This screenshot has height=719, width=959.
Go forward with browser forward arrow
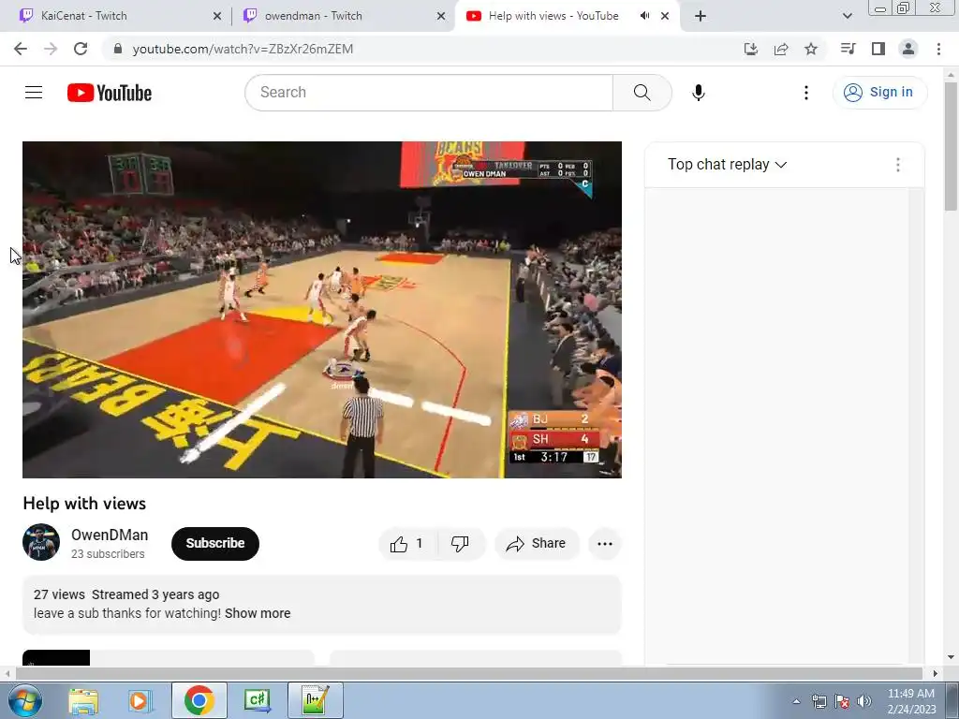click(x=51, y=49)
